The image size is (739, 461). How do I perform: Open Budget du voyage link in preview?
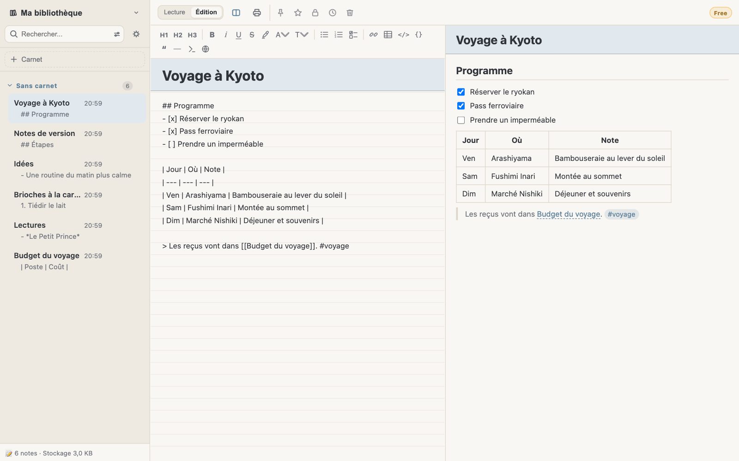569,214
